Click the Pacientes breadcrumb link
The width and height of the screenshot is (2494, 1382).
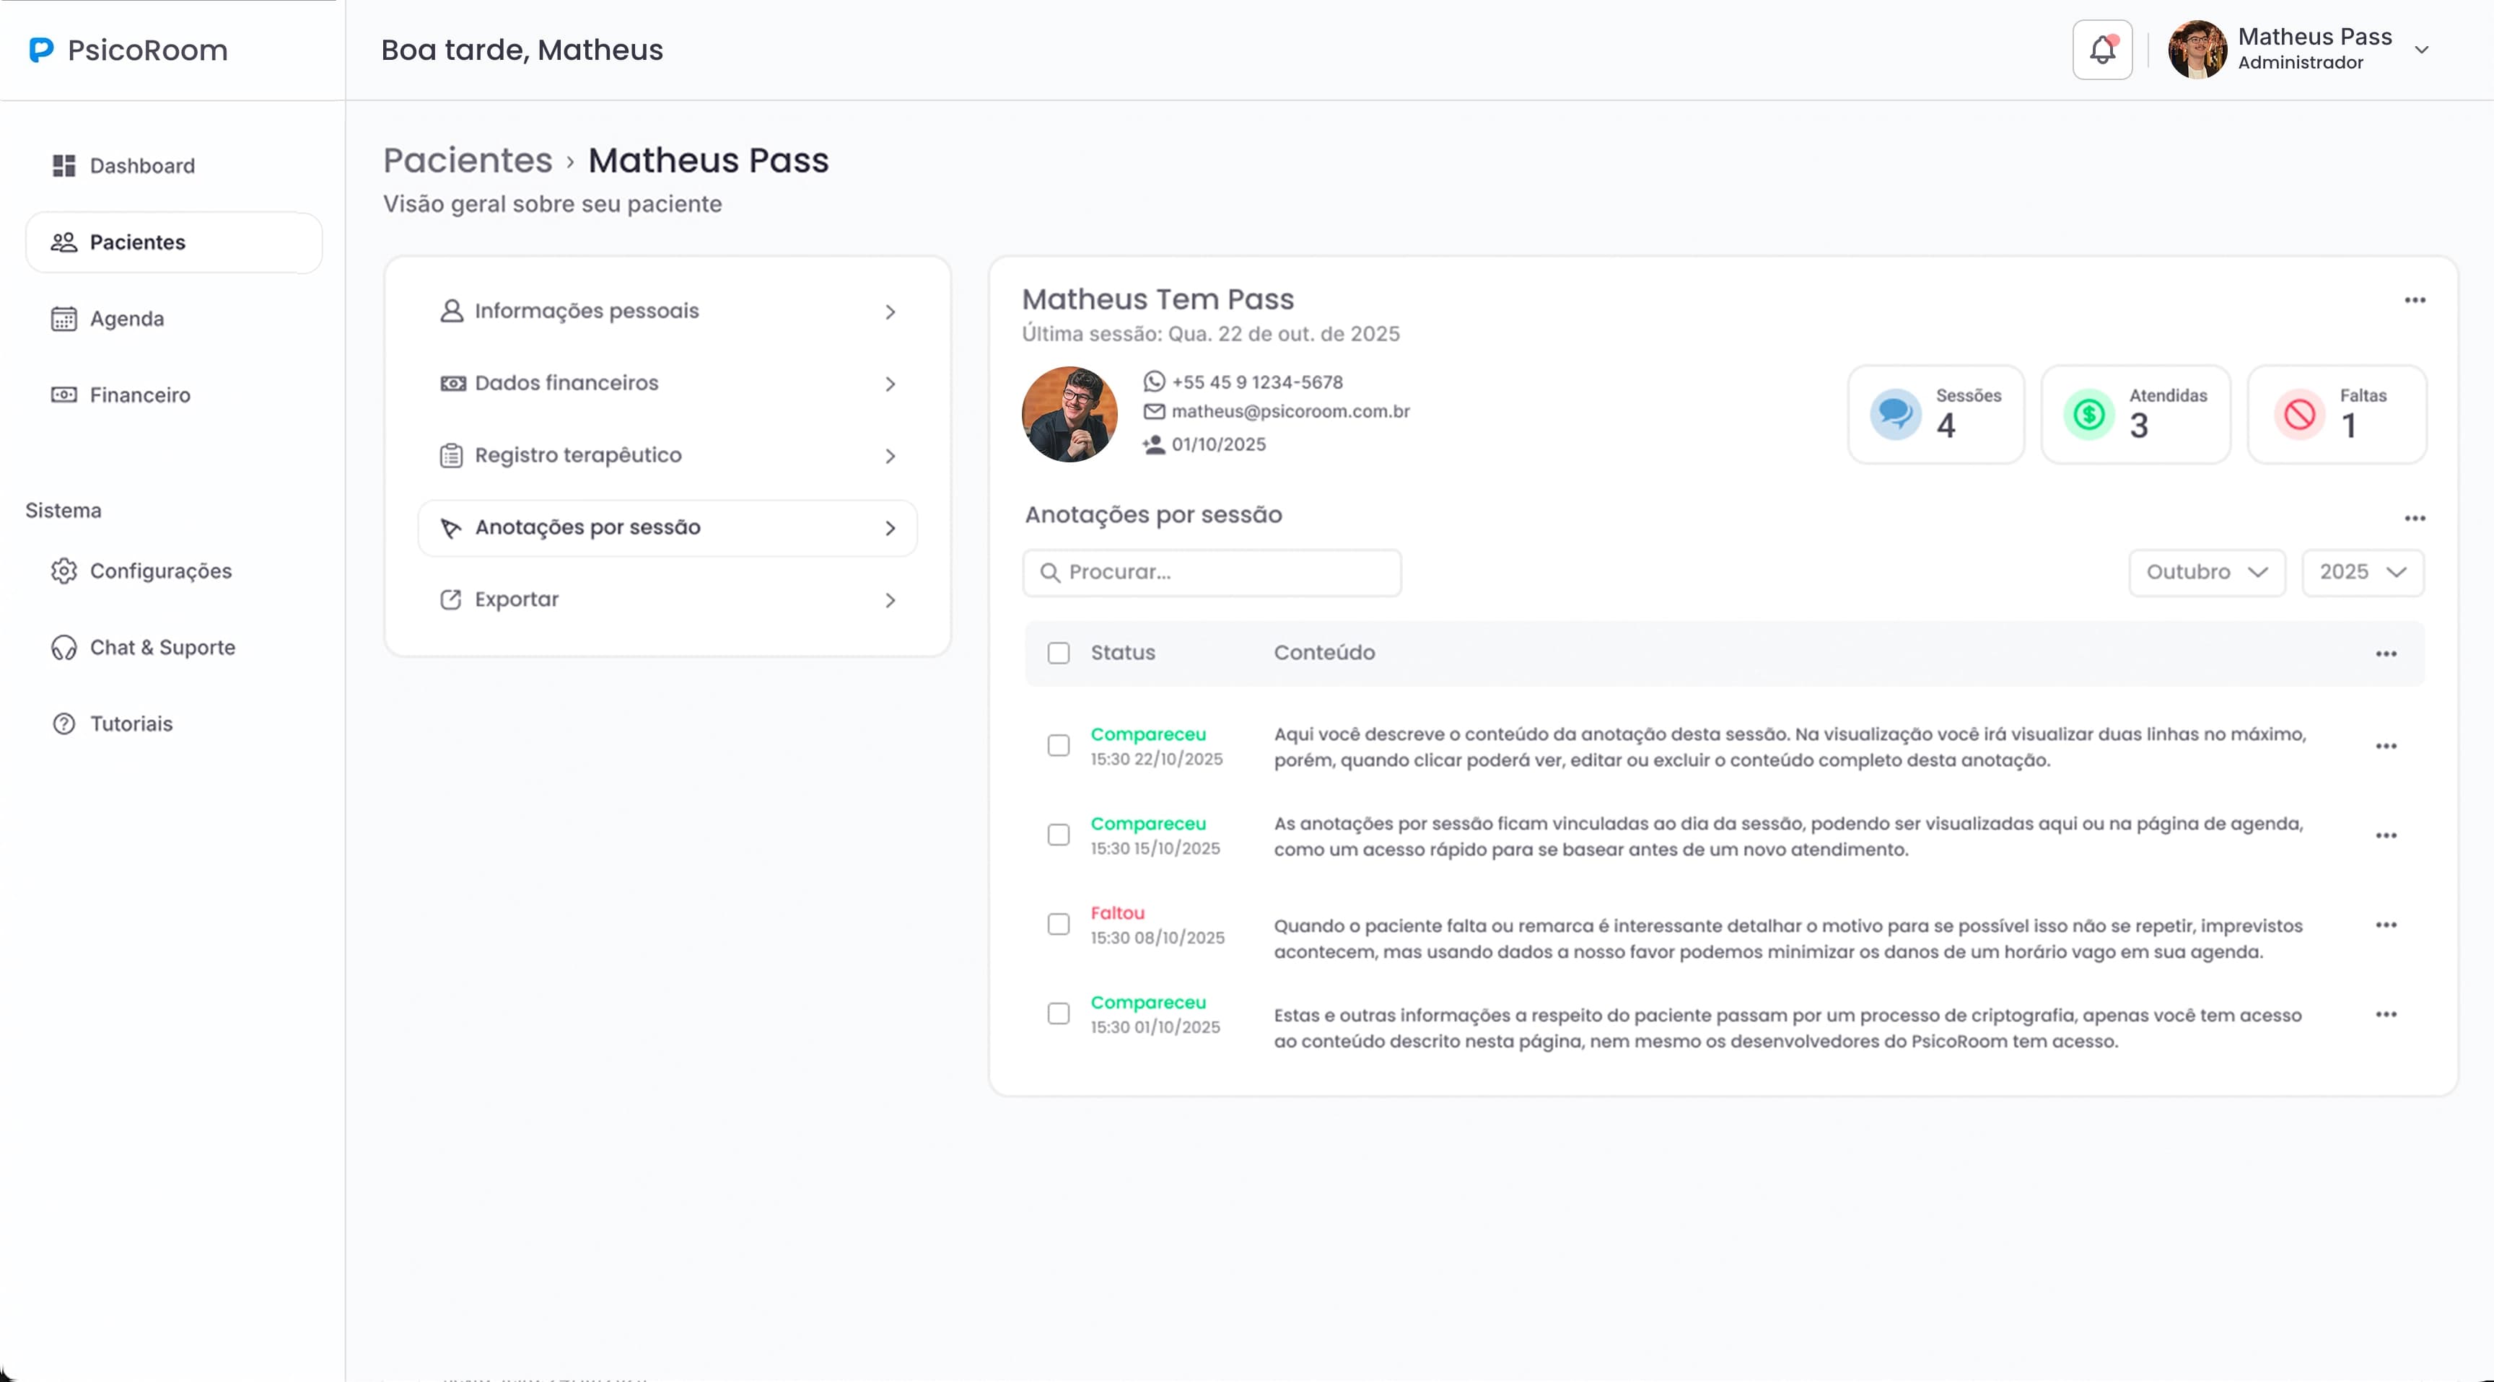click(x=468, y=161)
